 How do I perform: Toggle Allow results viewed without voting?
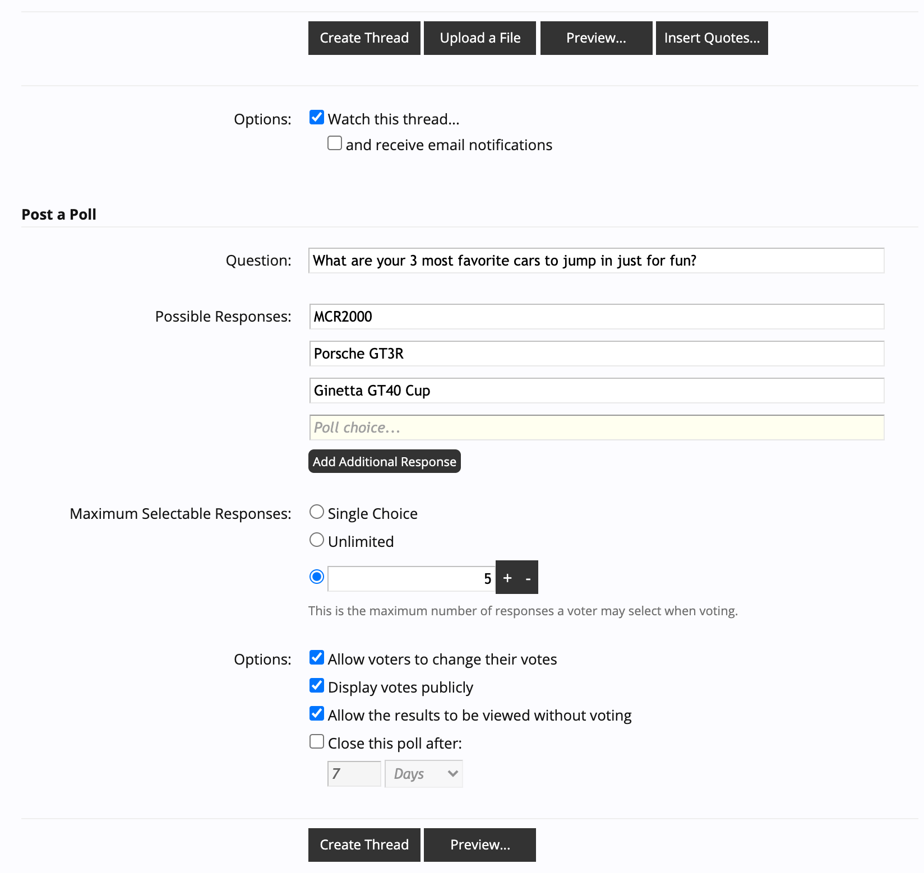[317, 713]
